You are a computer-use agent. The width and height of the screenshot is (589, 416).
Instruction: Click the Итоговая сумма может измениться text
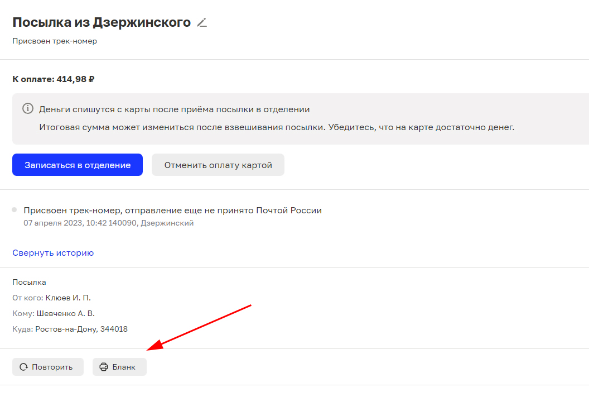[x=277, y=127]
